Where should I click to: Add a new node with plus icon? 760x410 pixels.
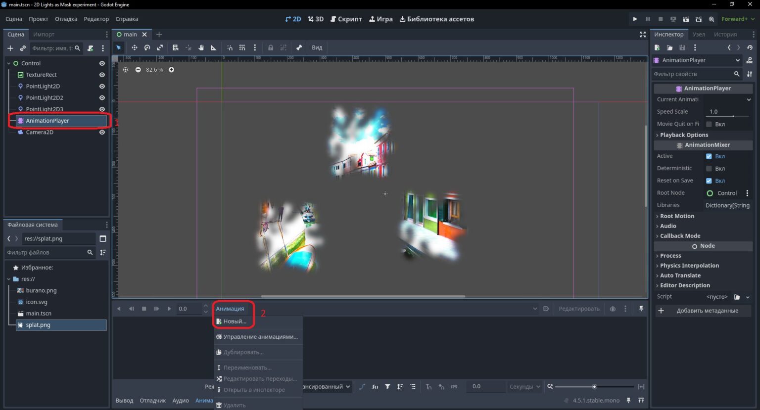point(10,48)
